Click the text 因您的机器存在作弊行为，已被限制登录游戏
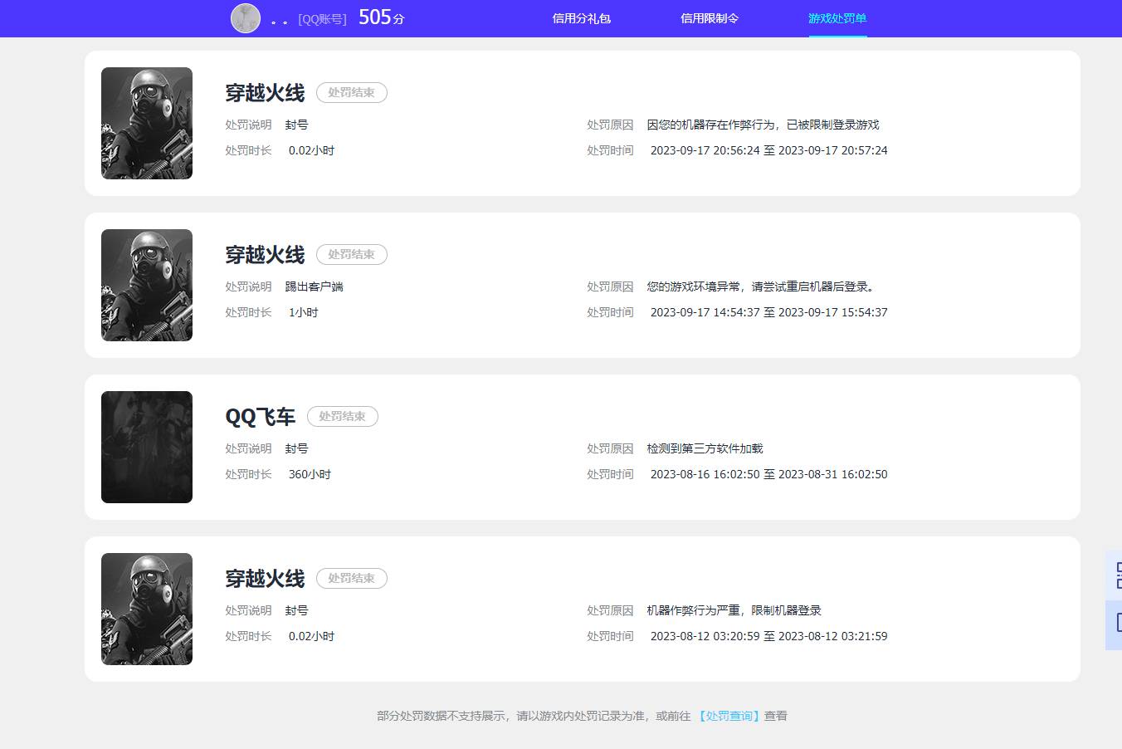 pyautogui.click(x=763, y=125)
